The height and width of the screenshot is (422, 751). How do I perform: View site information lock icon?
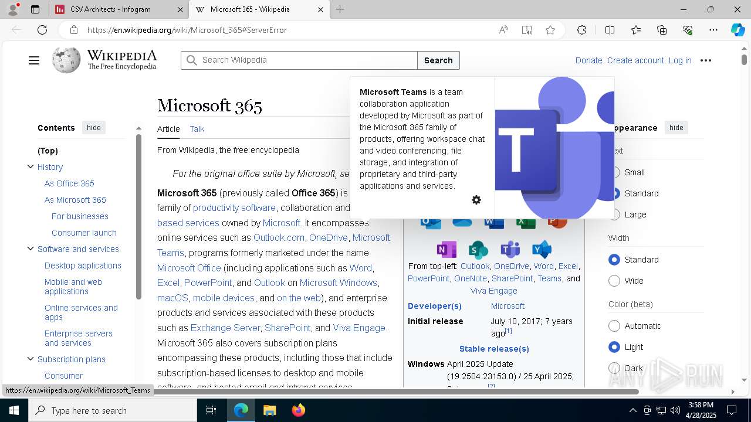73,30
